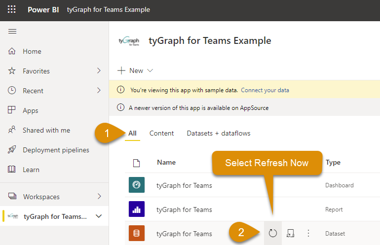
Task: Open More options ellipsis for the dataset
Action: (308, 233)
